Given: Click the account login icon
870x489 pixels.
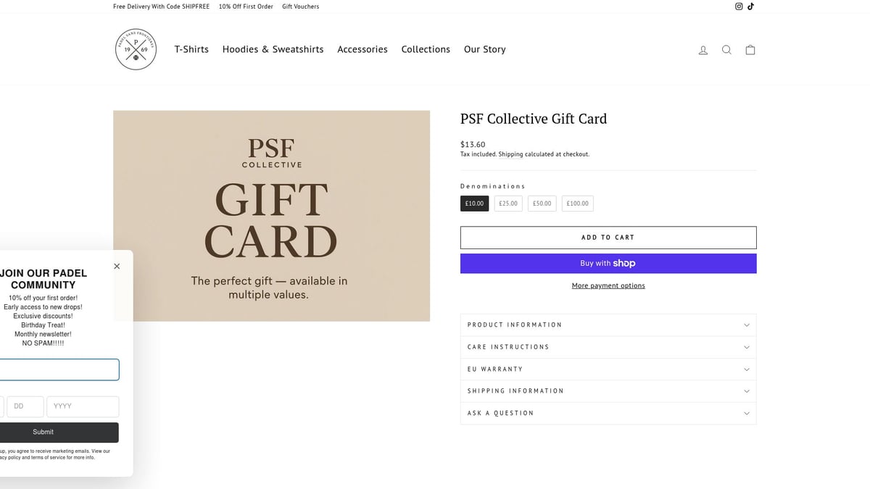Looking at the screenshot, I should coord(703,49).
